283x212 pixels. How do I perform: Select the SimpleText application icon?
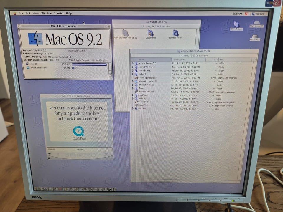(136, 105)
